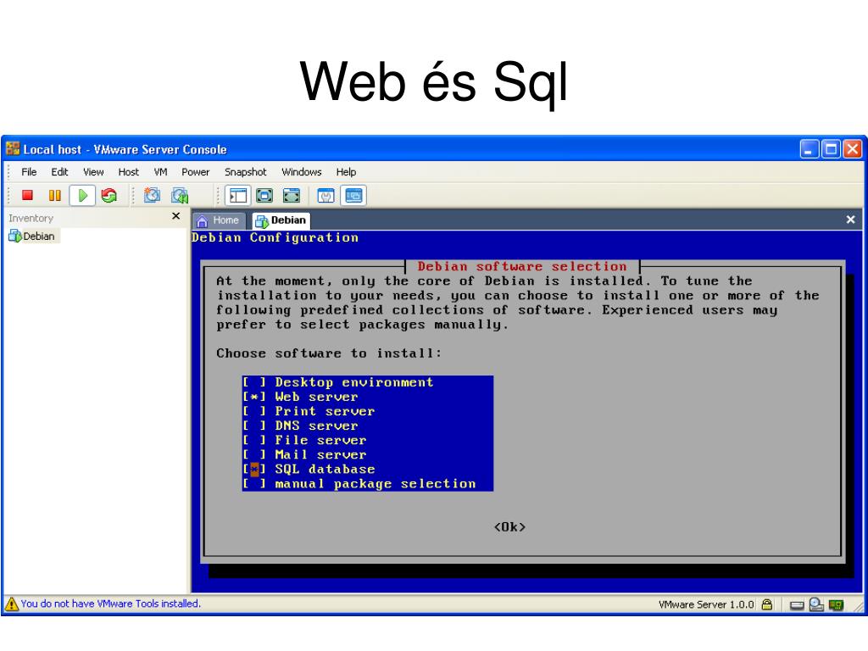The height and width of the screenshot is (651, 868).
Task: Click the 'Inventory' panel heading
Action: [x=31, y=218]
